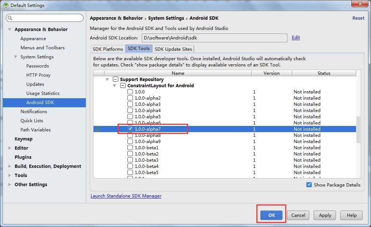Open Help for this dialog

pyautogui.click(x=351, y=215)
